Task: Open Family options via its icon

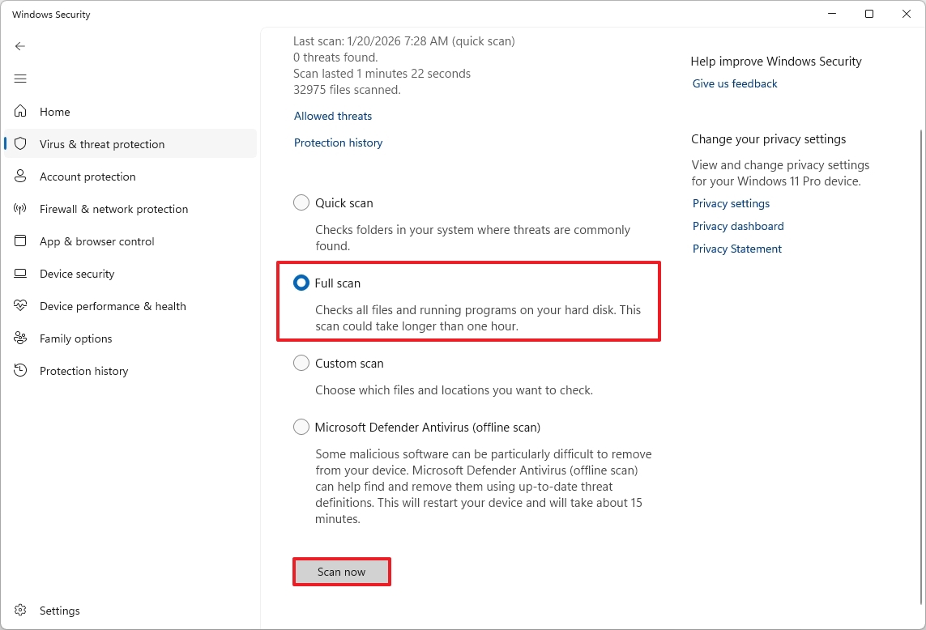Action: coord(19,338)
